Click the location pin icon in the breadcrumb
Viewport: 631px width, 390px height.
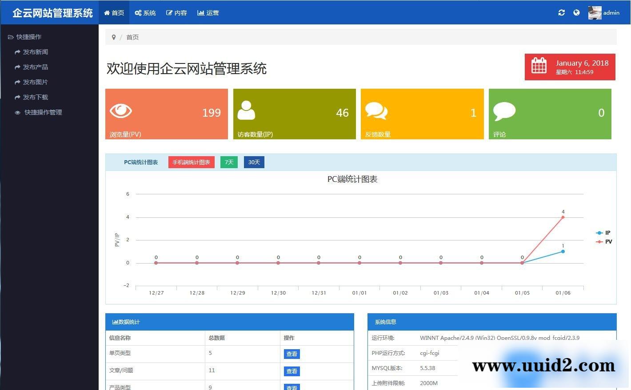tap(114, 37)
